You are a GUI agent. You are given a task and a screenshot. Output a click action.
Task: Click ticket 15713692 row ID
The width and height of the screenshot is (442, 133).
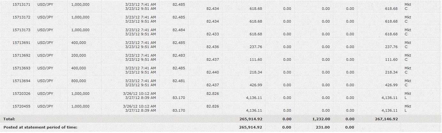(x=21, y=55)
